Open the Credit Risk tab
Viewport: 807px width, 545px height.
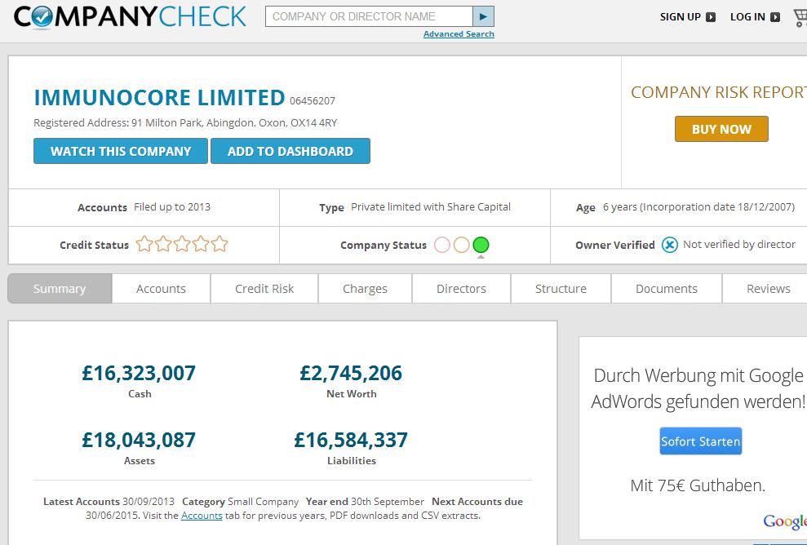coord(264,289)
